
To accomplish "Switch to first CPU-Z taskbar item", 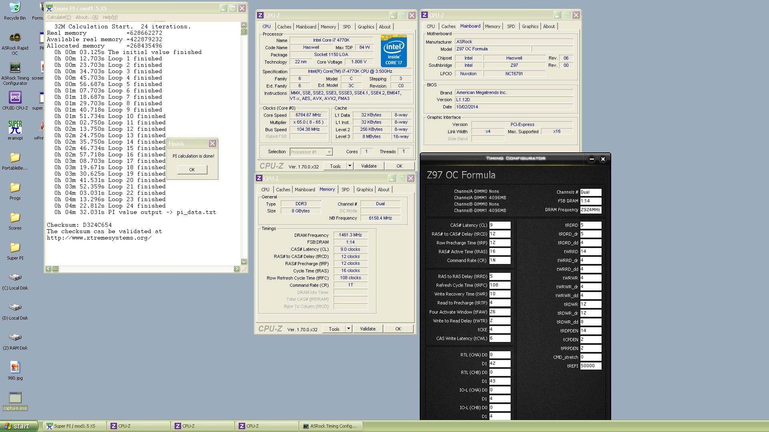I will (139, 426).
